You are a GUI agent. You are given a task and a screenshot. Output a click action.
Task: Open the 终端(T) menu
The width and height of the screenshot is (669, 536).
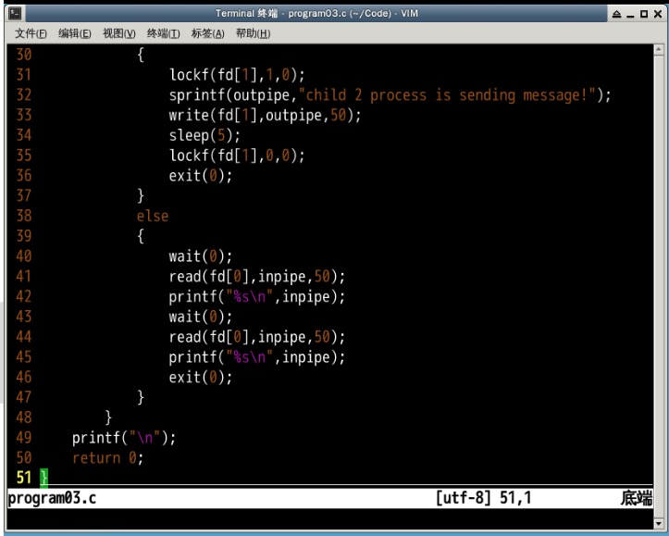(163, 34)
